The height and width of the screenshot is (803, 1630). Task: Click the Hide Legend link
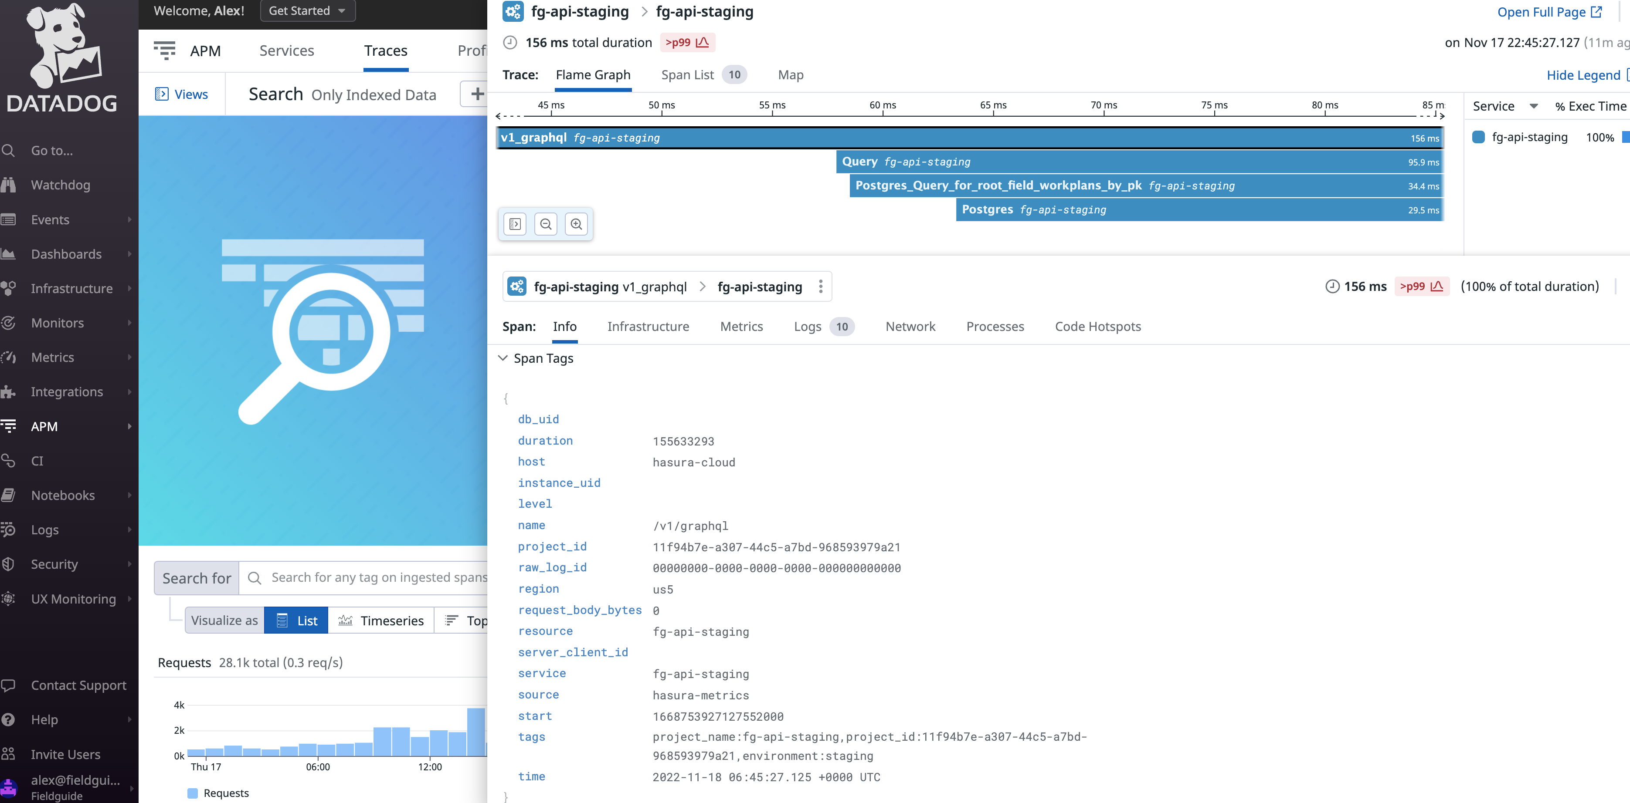(1584, 74)
